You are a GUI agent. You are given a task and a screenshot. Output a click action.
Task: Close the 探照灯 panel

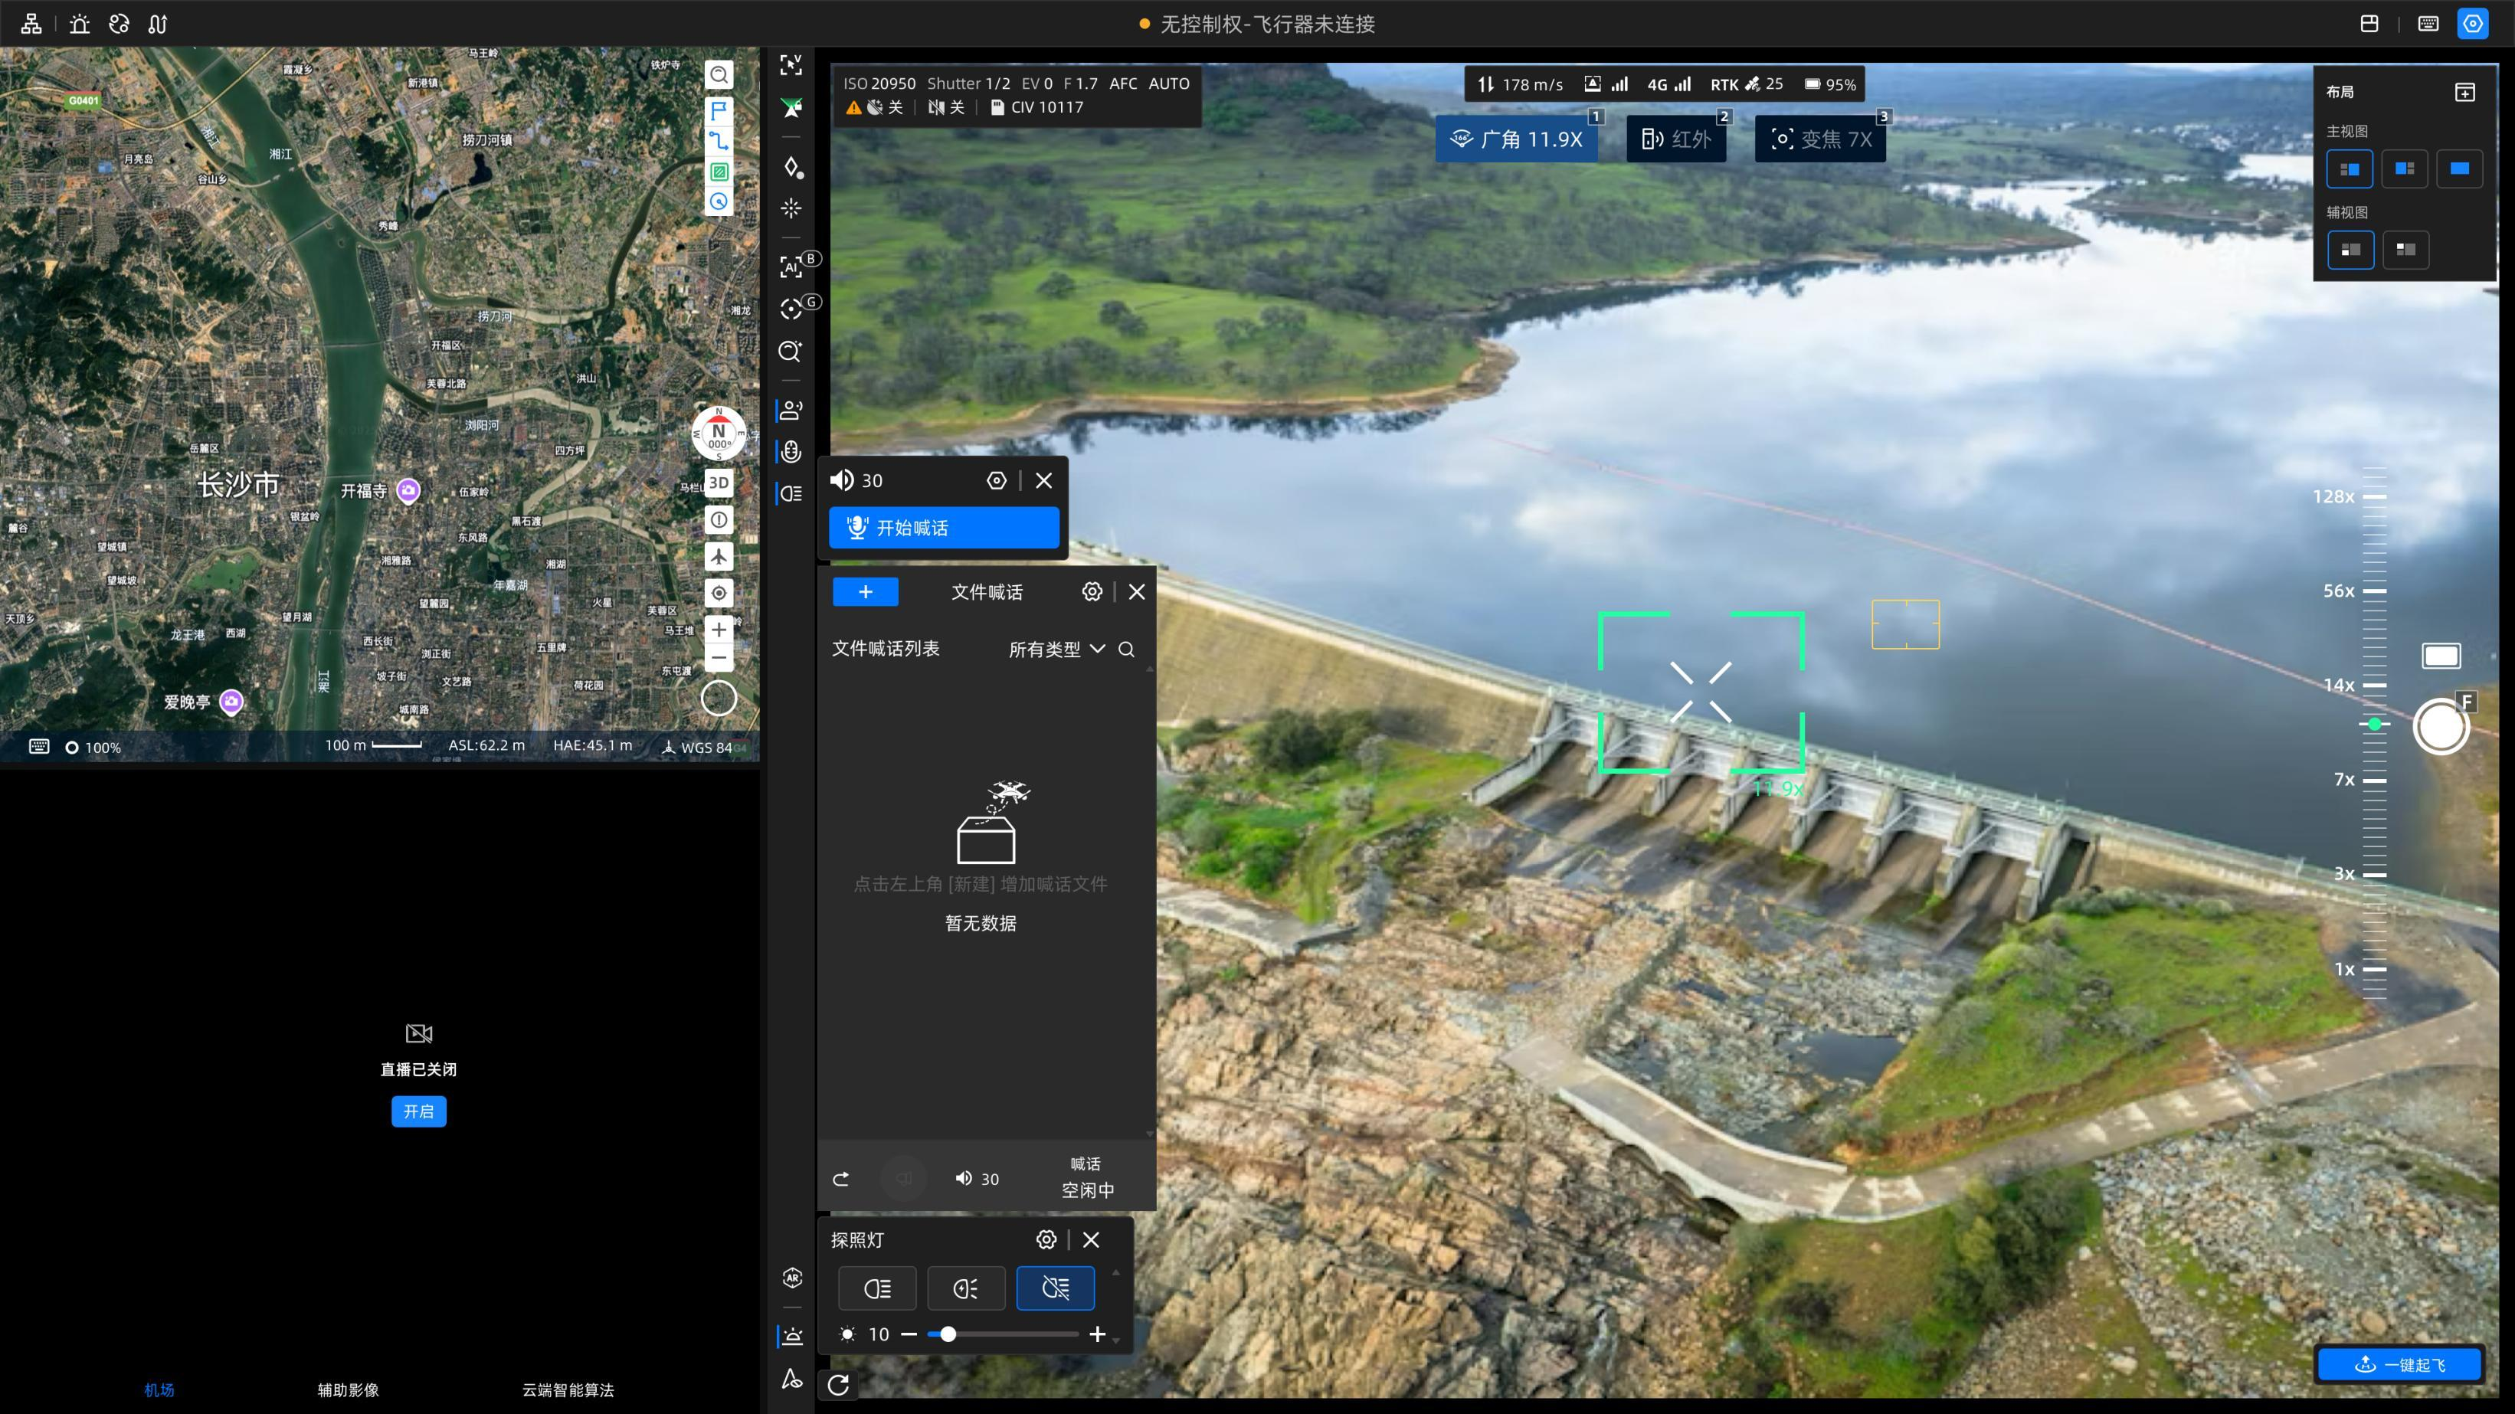(x=1091, y=1239)
